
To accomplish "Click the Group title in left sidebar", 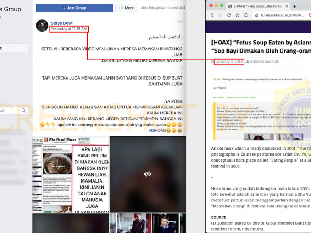I will [x=10, y=9].
